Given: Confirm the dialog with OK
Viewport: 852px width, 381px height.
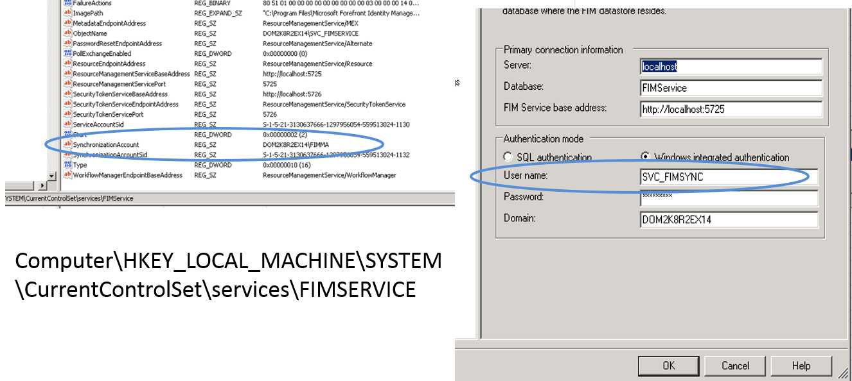Looking at the screenshot, I should coord(669,366).
